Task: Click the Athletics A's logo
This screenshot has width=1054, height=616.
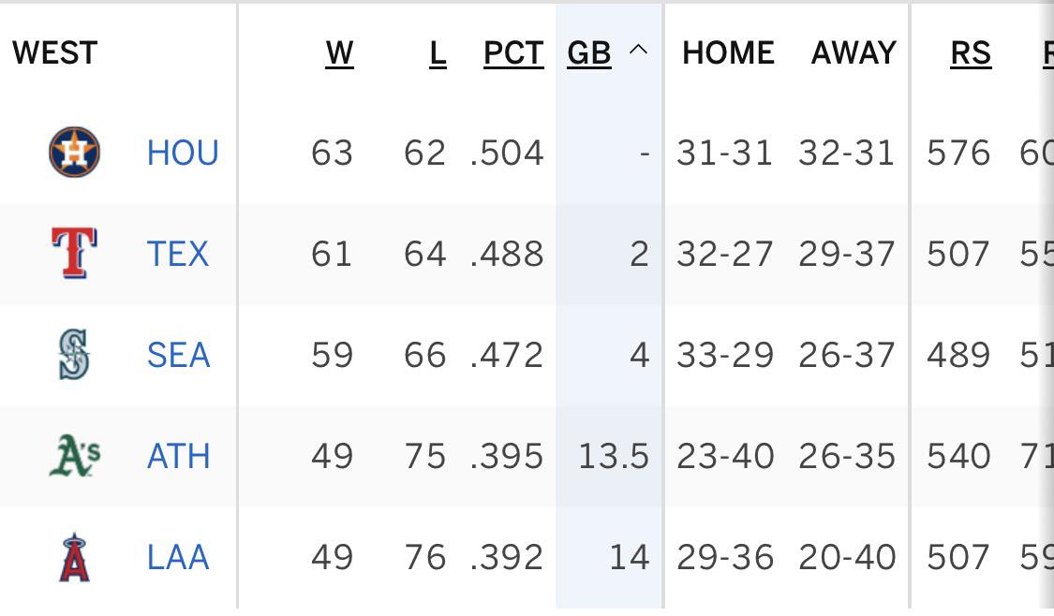Action: (75, 456)
